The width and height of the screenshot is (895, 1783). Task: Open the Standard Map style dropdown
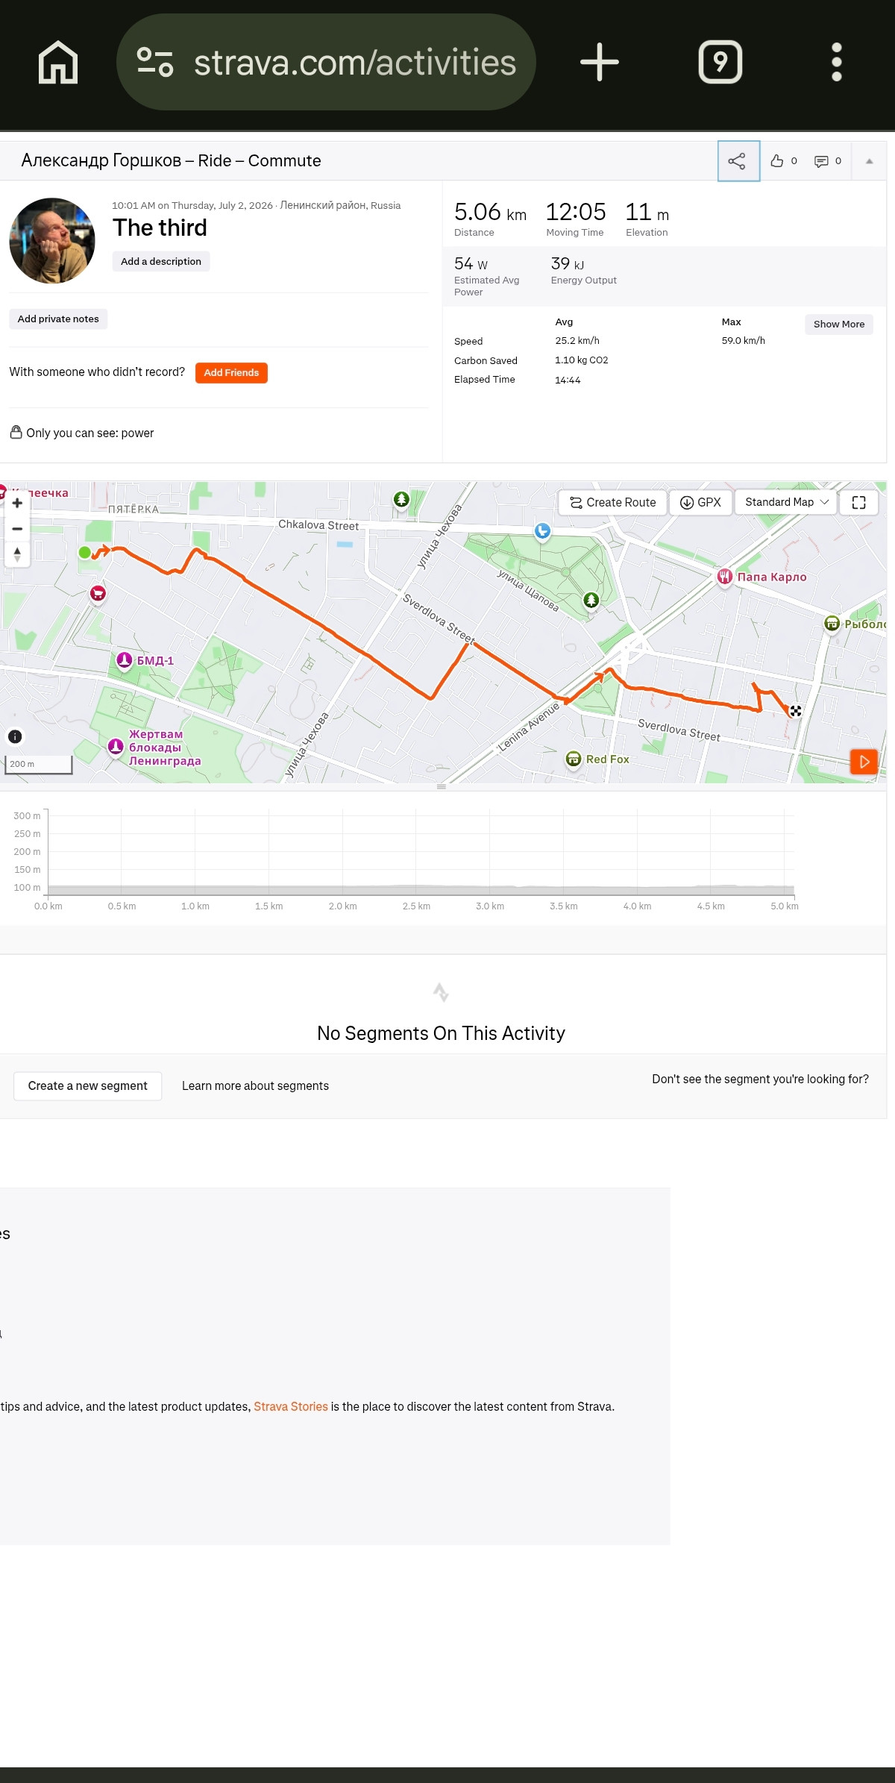coord(786,502)
